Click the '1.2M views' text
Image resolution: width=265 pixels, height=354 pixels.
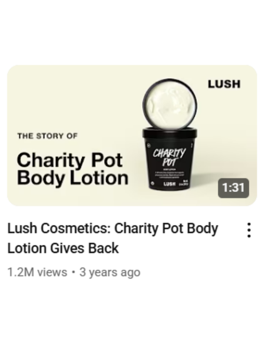[37, 272]
